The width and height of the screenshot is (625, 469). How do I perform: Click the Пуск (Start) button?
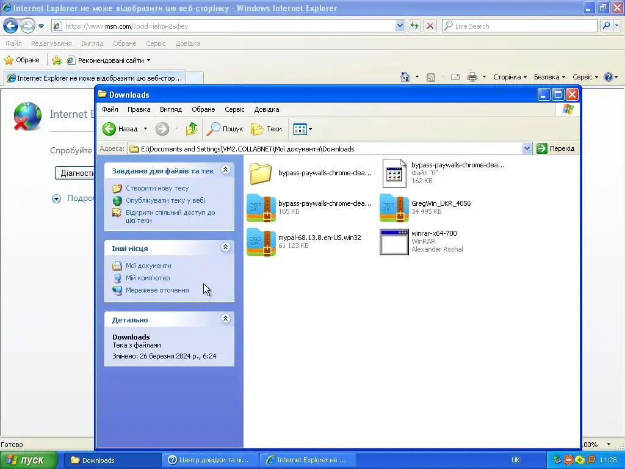(x=29, y=460)
